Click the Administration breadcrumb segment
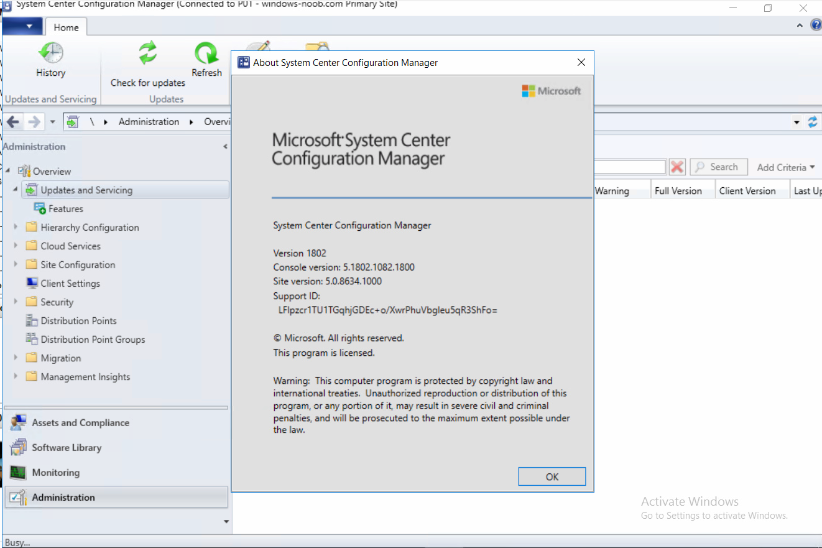Screen dimensions: 822x548 149,122
